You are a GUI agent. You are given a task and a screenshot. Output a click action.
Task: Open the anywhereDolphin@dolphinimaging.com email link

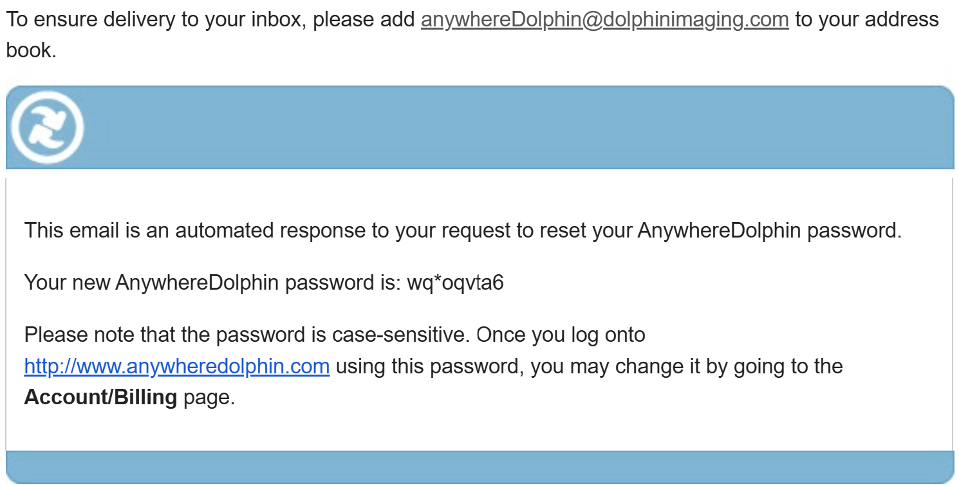pos(604,19)
